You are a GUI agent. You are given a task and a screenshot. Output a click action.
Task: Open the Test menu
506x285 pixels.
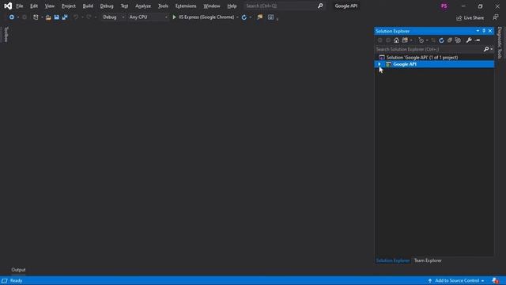point(124,6)
